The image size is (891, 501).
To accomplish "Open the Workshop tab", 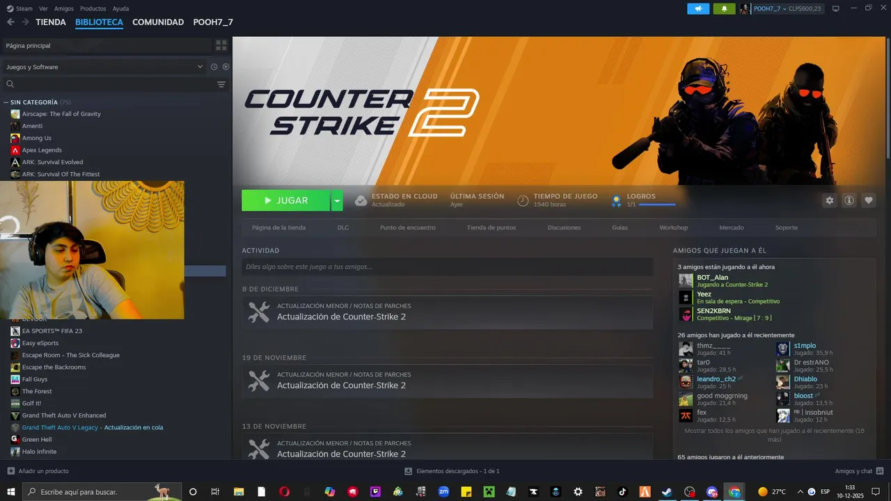I will point(674,228).
